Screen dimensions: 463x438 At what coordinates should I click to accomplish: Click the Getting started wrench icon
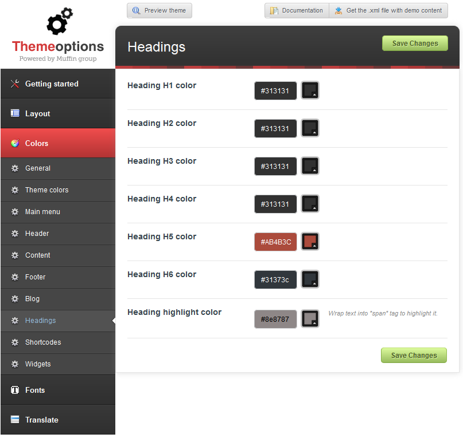point(15,84)
